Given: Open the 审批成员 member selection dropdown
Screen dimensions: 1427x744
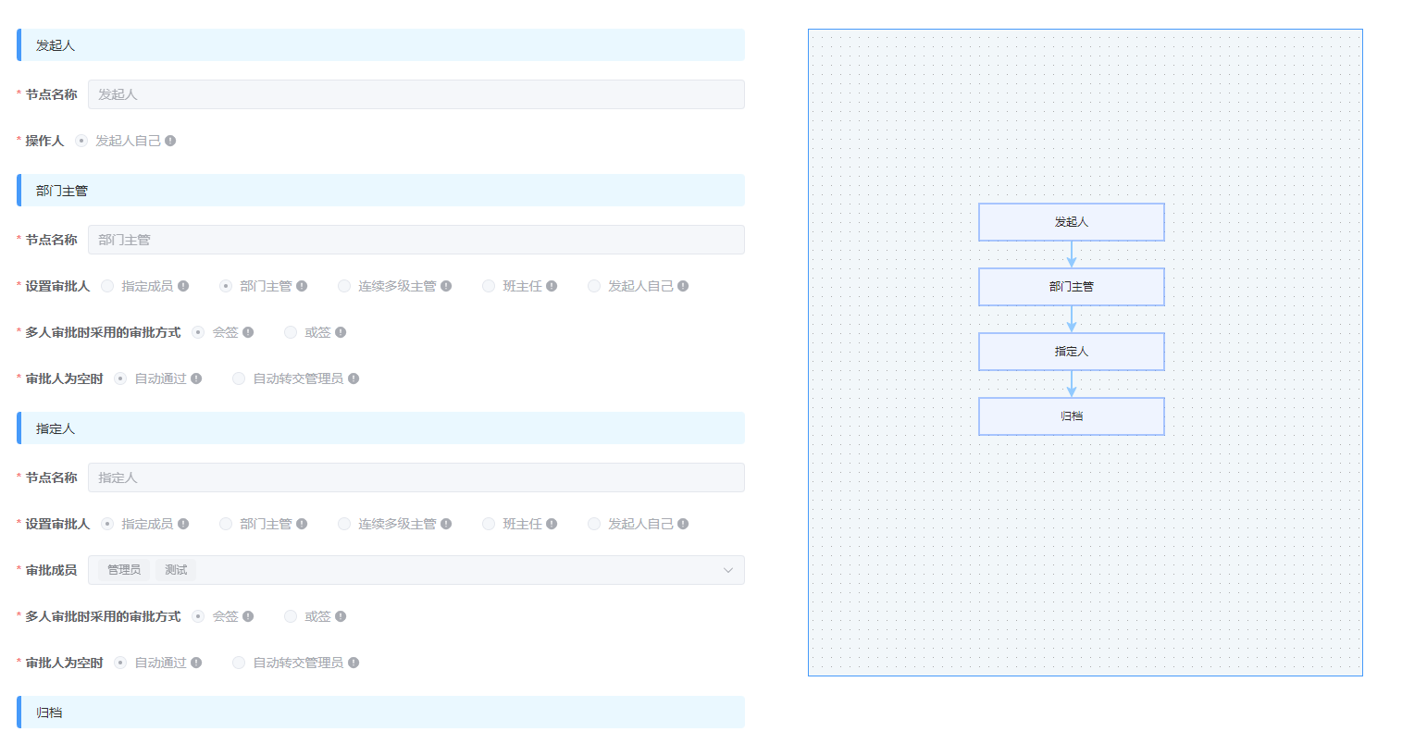Looking at the screenshot, I should click(x=727, y=570).
